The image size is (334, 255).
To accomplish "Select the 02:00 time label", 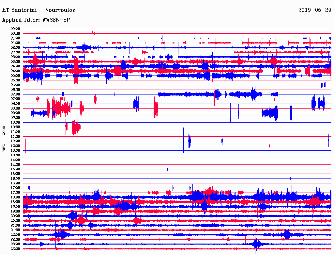I will pos(15,48).
